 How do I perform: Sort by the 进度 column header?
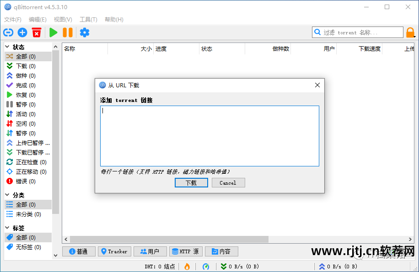[177, 49]
